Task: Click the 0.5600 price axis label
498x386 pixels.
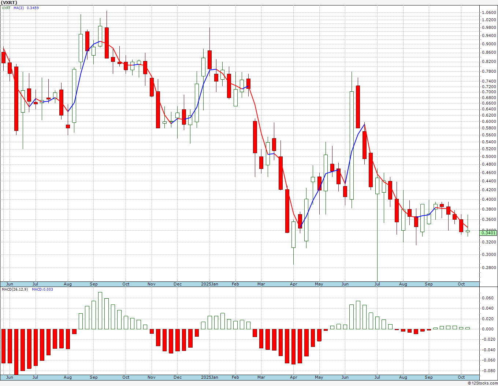Action: [489, 135]
